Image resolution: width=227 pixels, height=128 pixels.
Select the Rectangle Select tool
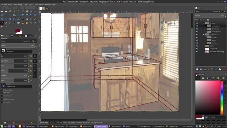coord(2,11)
